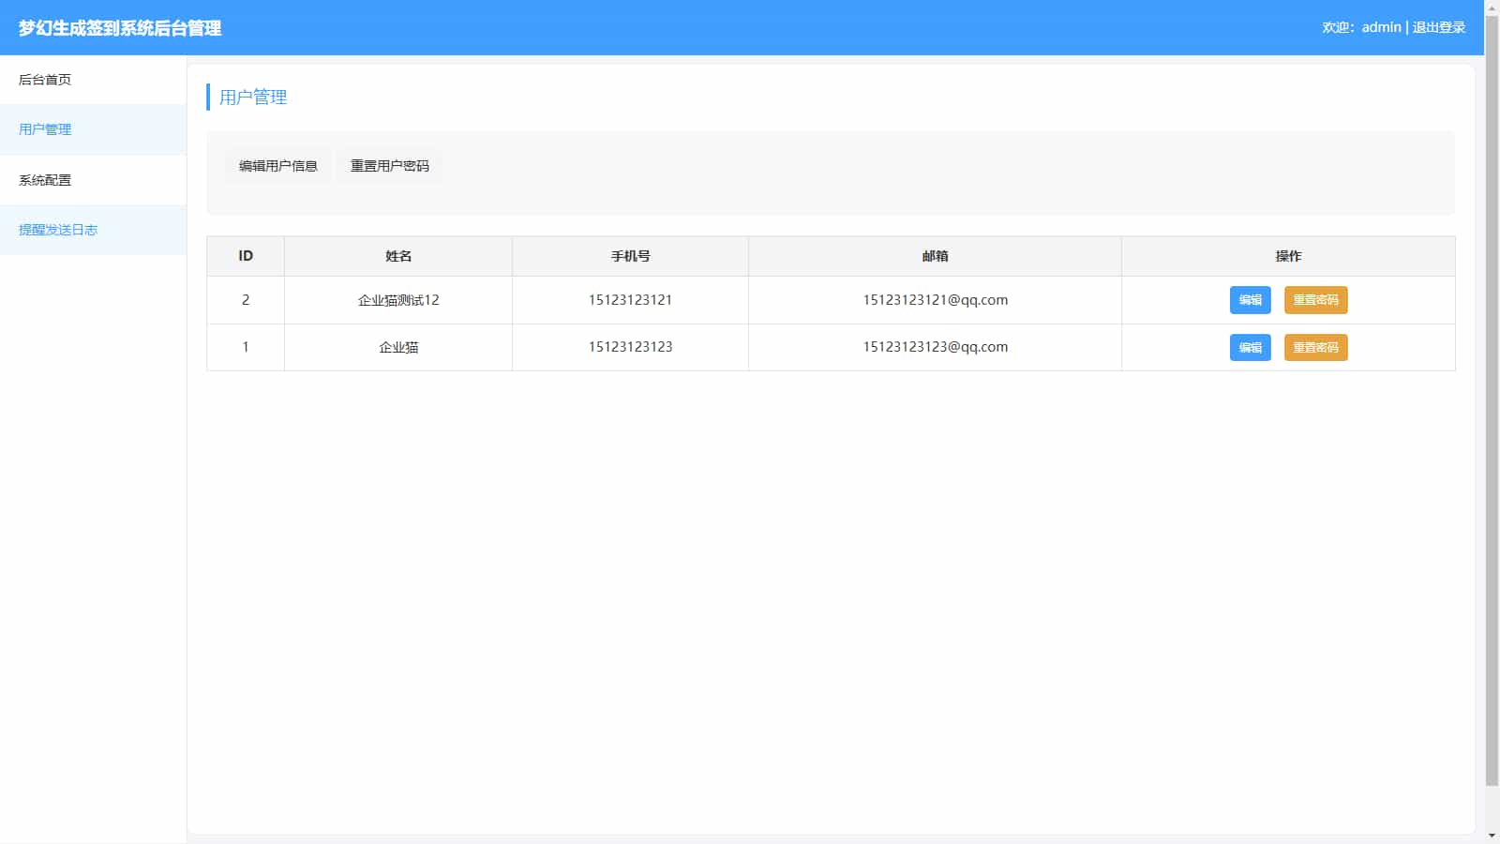Click the 姓名 column header
The image size is (1500, 844).
pos(398,256)
